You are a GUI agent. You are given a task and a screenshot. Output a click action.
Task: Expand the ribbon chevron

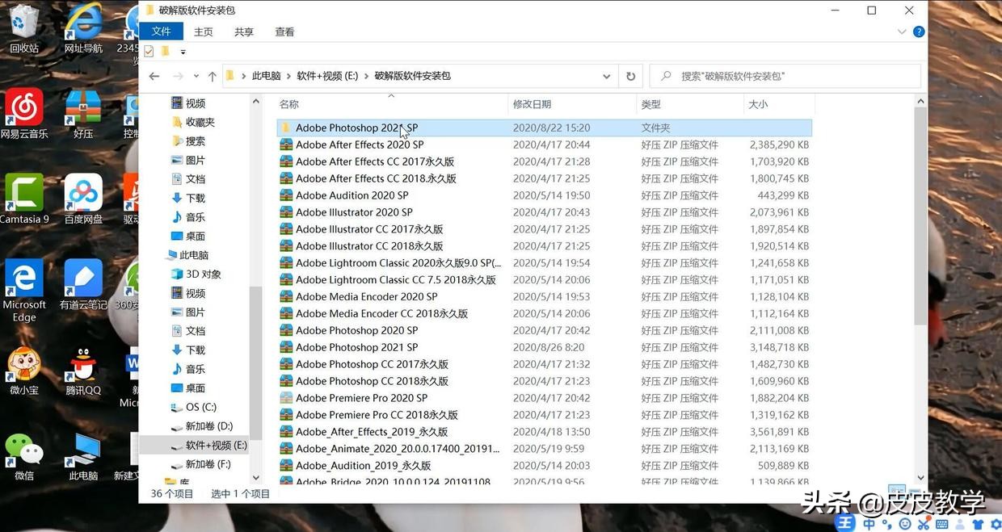coord(902,31)
